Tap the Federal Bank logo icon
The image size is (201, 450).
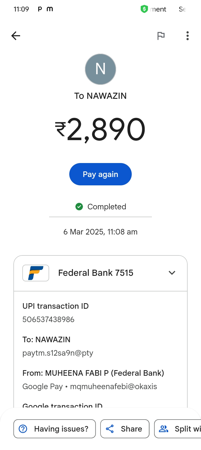pyautogui.click(x=36, y=273)
